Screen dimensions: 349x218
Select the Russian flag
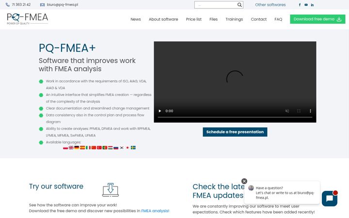[x=116, y=147]
